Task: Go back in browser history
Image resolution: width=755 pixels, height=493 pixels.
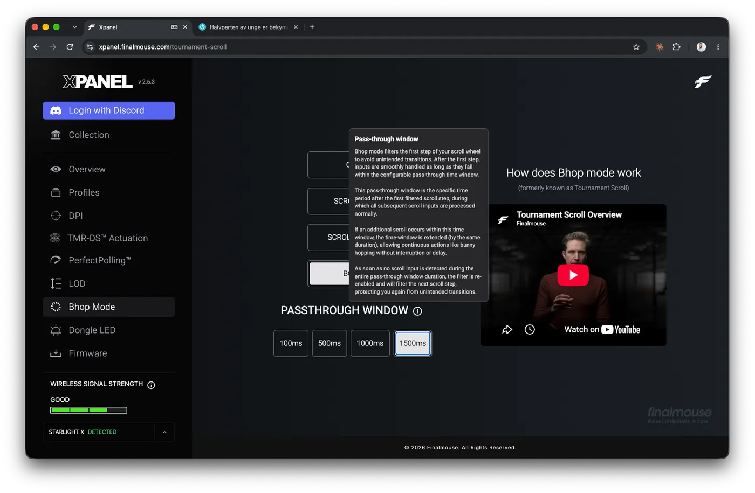Action: coord(36,47)
